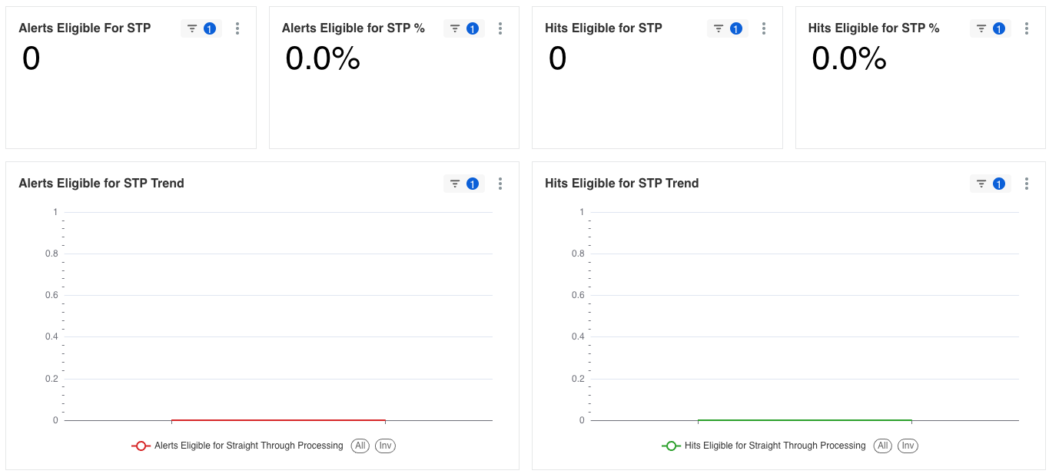Click the red legend marker for Alerts series
The width and height of the screenshot is (1049, 474).
point(141,446)
